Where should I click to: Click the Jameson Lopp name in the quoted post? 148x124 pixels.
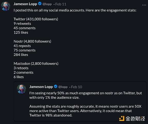tap(41, 87)
